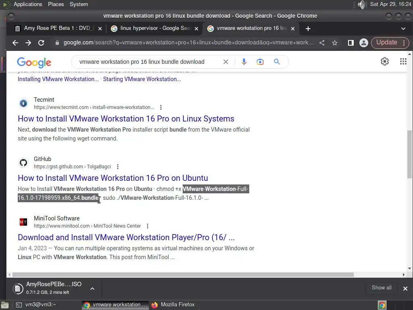Open more options for Tecmint result

pyautogui.click(x=161, y=107)
